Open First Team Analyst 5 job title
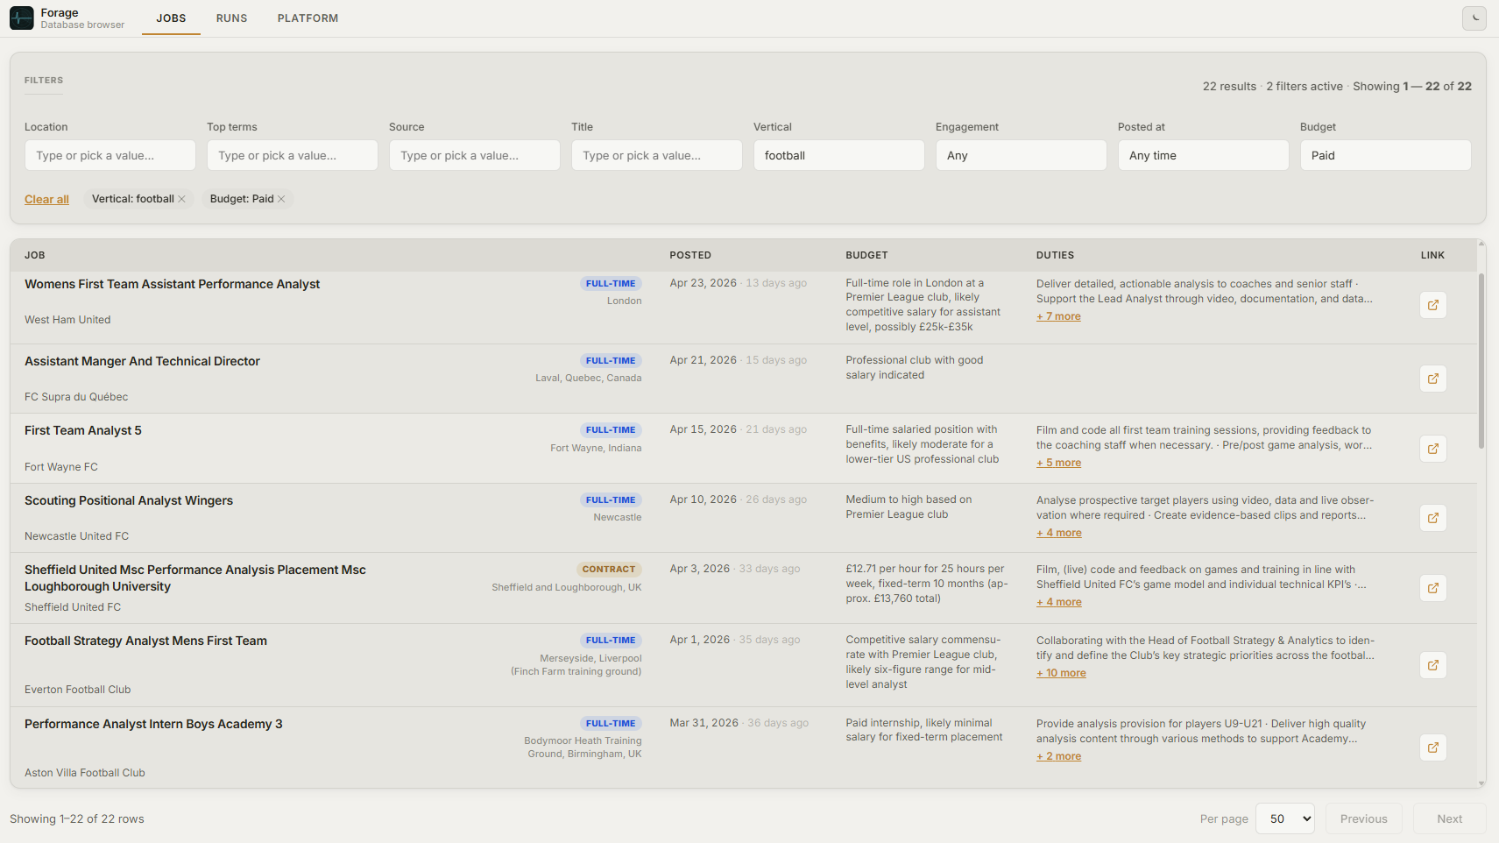1499x843 pixels. (83, 430)
